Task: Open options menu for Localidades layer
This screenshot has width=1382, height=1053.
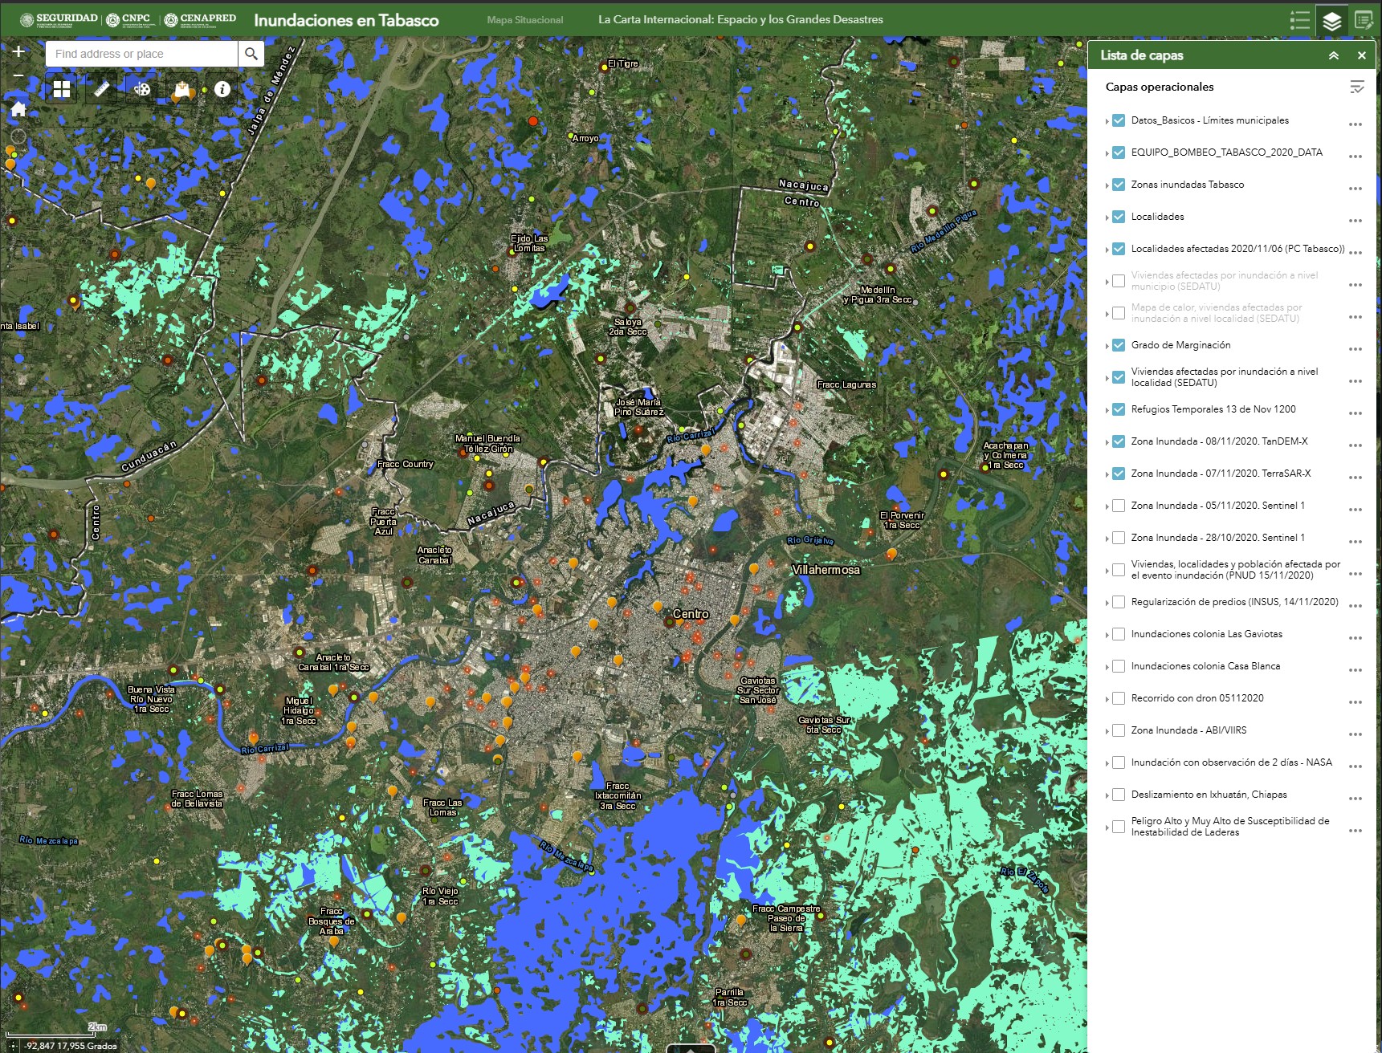Action: [x=1356, y=221]
